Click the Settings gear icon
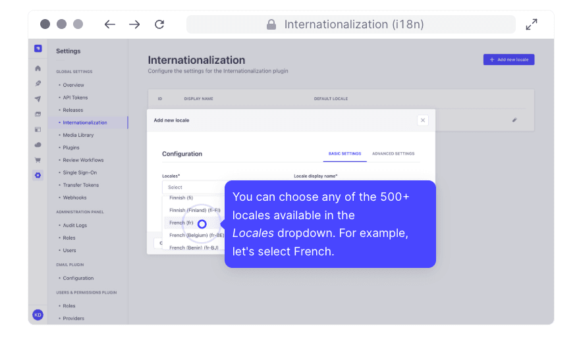Viewport: 579px width, 339px height. 38,175
